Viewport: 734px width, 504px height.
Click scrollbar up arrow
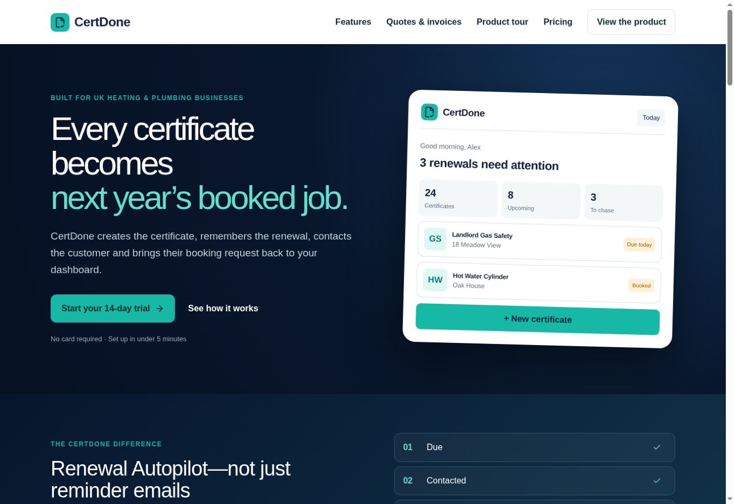[x=730, y=4]
